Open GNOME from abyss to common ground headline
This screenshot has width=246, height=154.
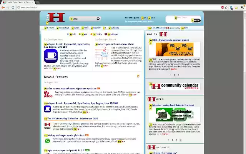click(169, 40)
